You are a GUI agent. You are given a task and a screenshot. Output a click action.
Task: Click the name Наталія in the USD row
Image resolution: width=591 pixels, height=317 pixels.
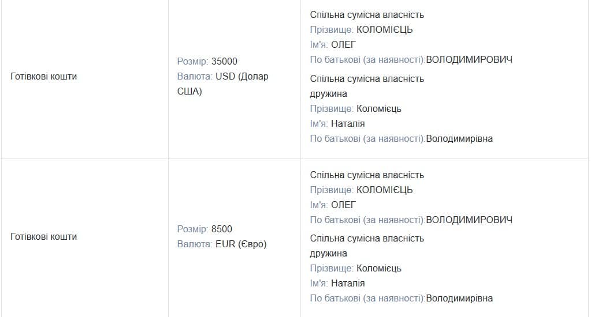click(x=348, y=123)
